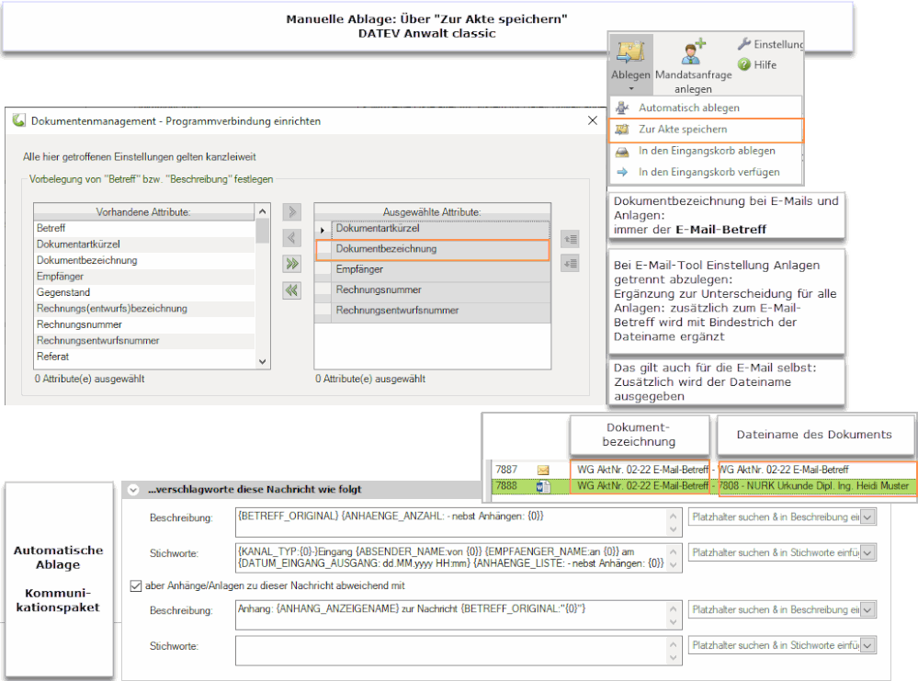Click the Ablegen dropdown arrow
This screenshot has width=918, height=681.
point(631,89)
